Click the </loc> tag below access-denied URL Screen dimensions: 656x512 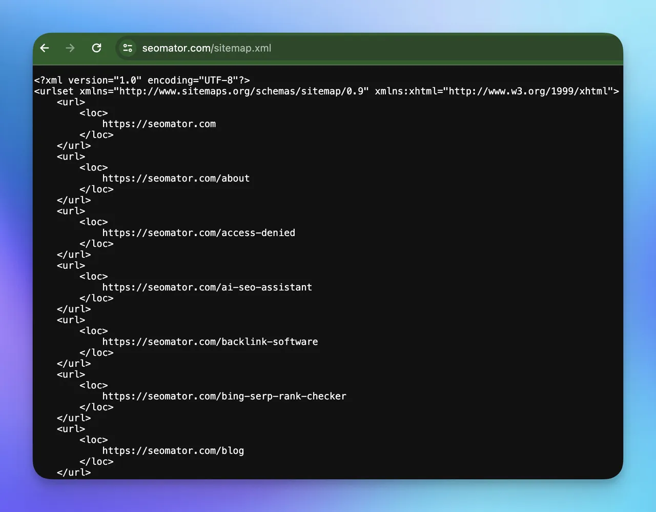pos(96,243)
